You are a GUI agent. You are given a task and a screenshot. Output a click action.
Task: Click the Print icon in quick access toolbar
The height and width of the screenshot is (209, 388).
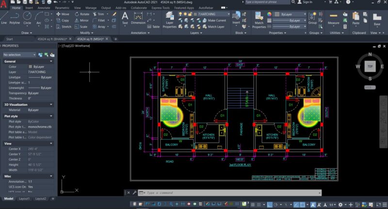[x=49, y=2]
